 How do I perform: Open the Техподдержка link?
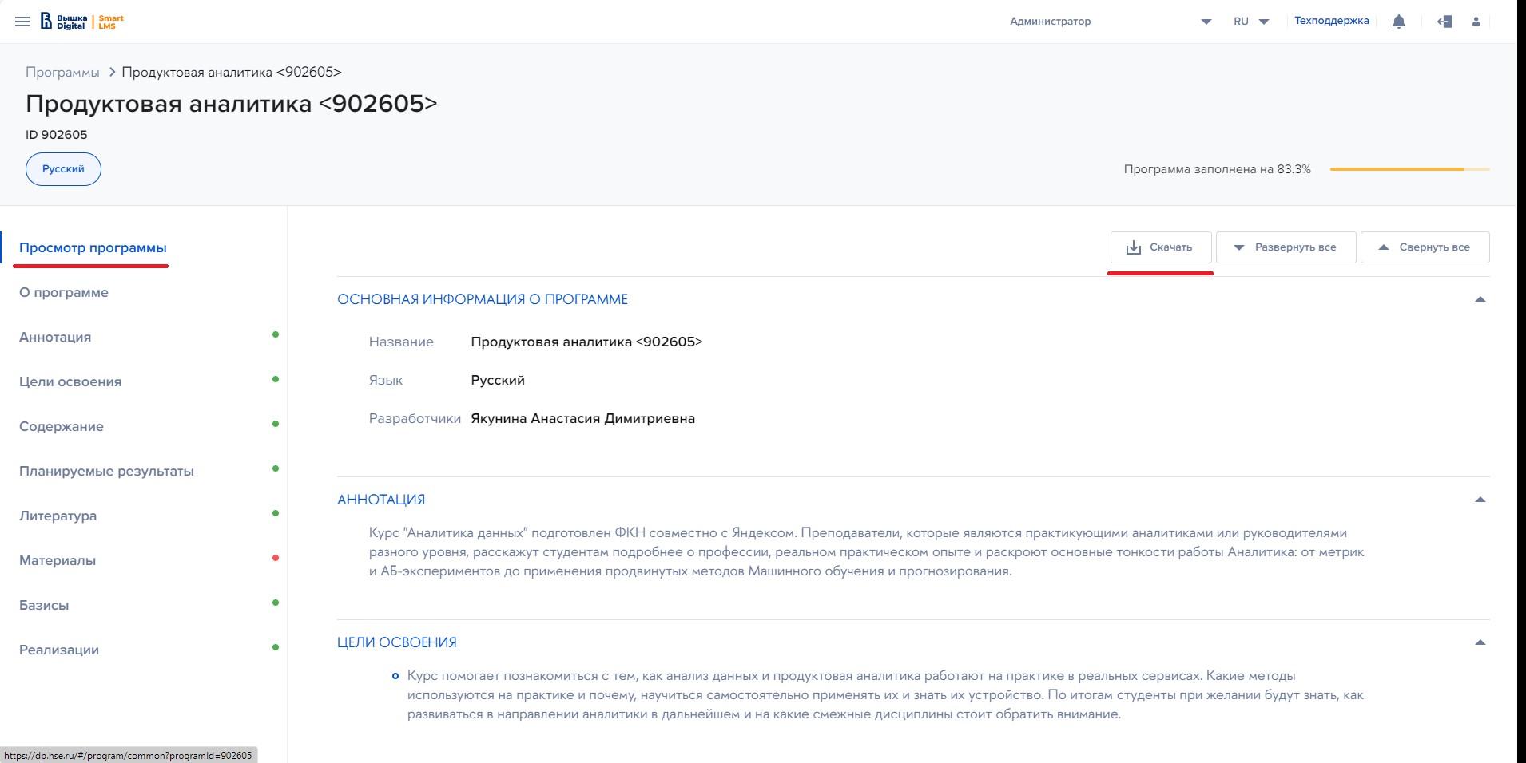point(1331,21)
